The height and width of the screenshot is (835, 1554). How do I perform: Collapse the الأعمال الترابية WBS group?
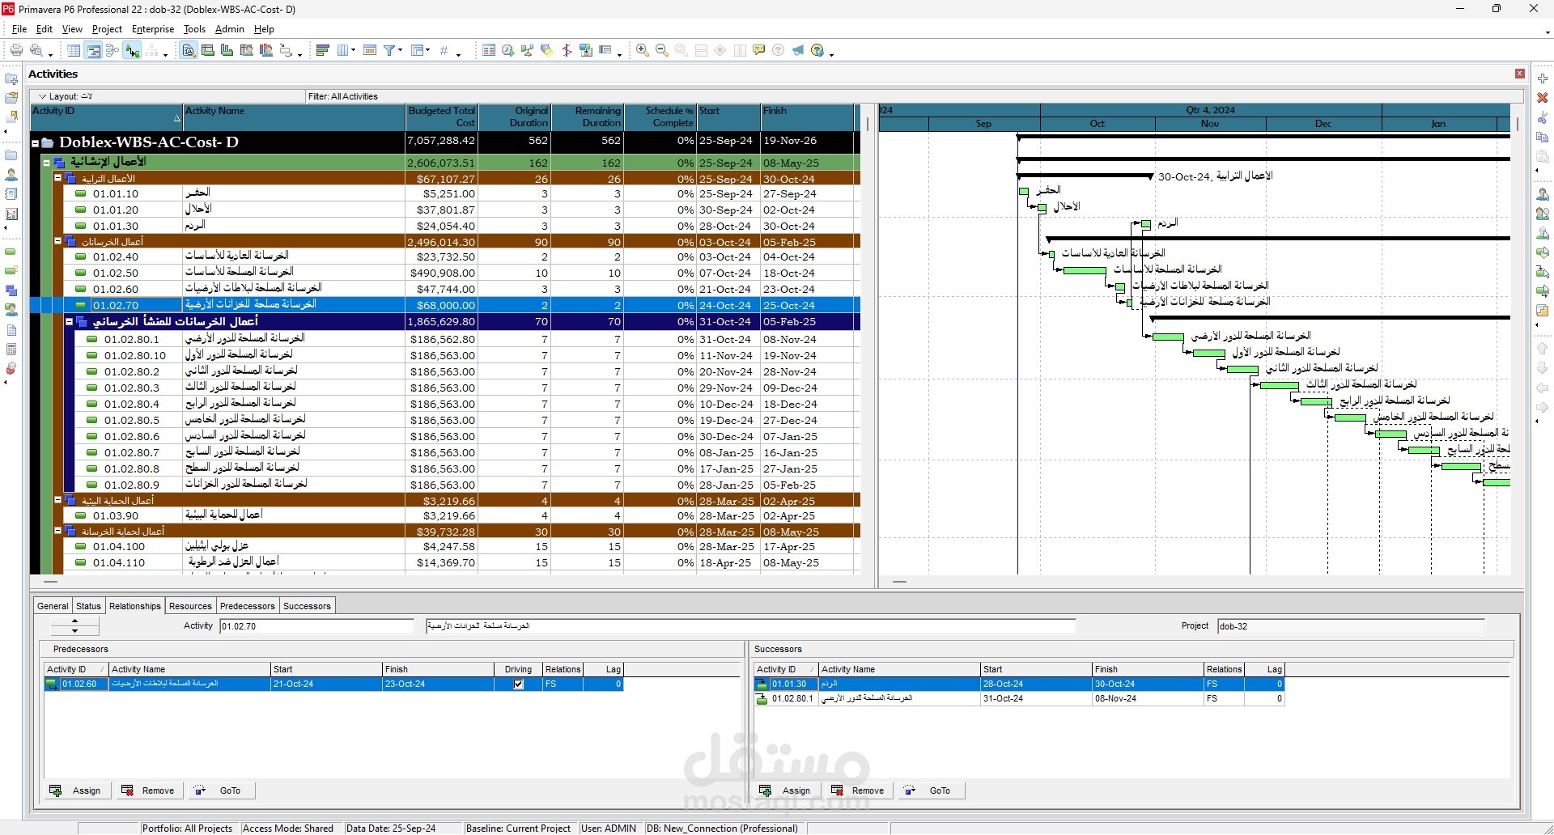(x=58, y=178)
